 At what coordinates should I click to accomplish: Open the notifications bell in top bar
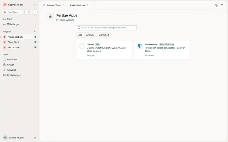(x=222, y=5)
